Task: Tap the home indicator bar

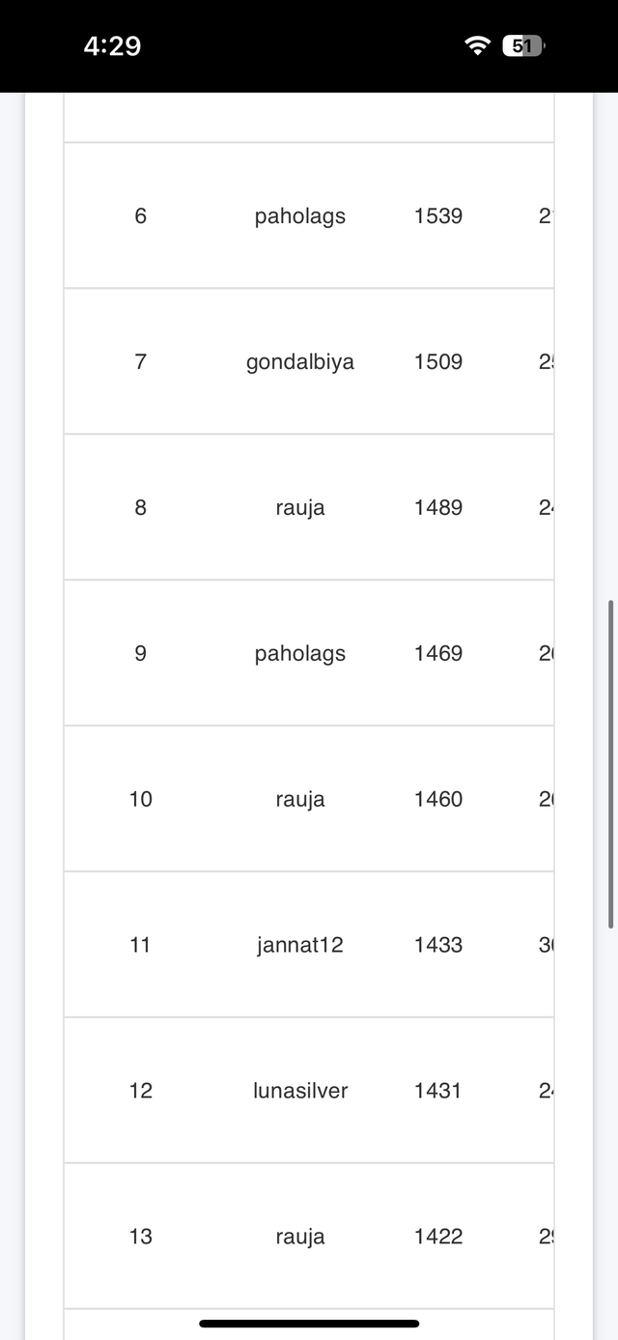Action: pyautogui.click(x=309, y=1324)
